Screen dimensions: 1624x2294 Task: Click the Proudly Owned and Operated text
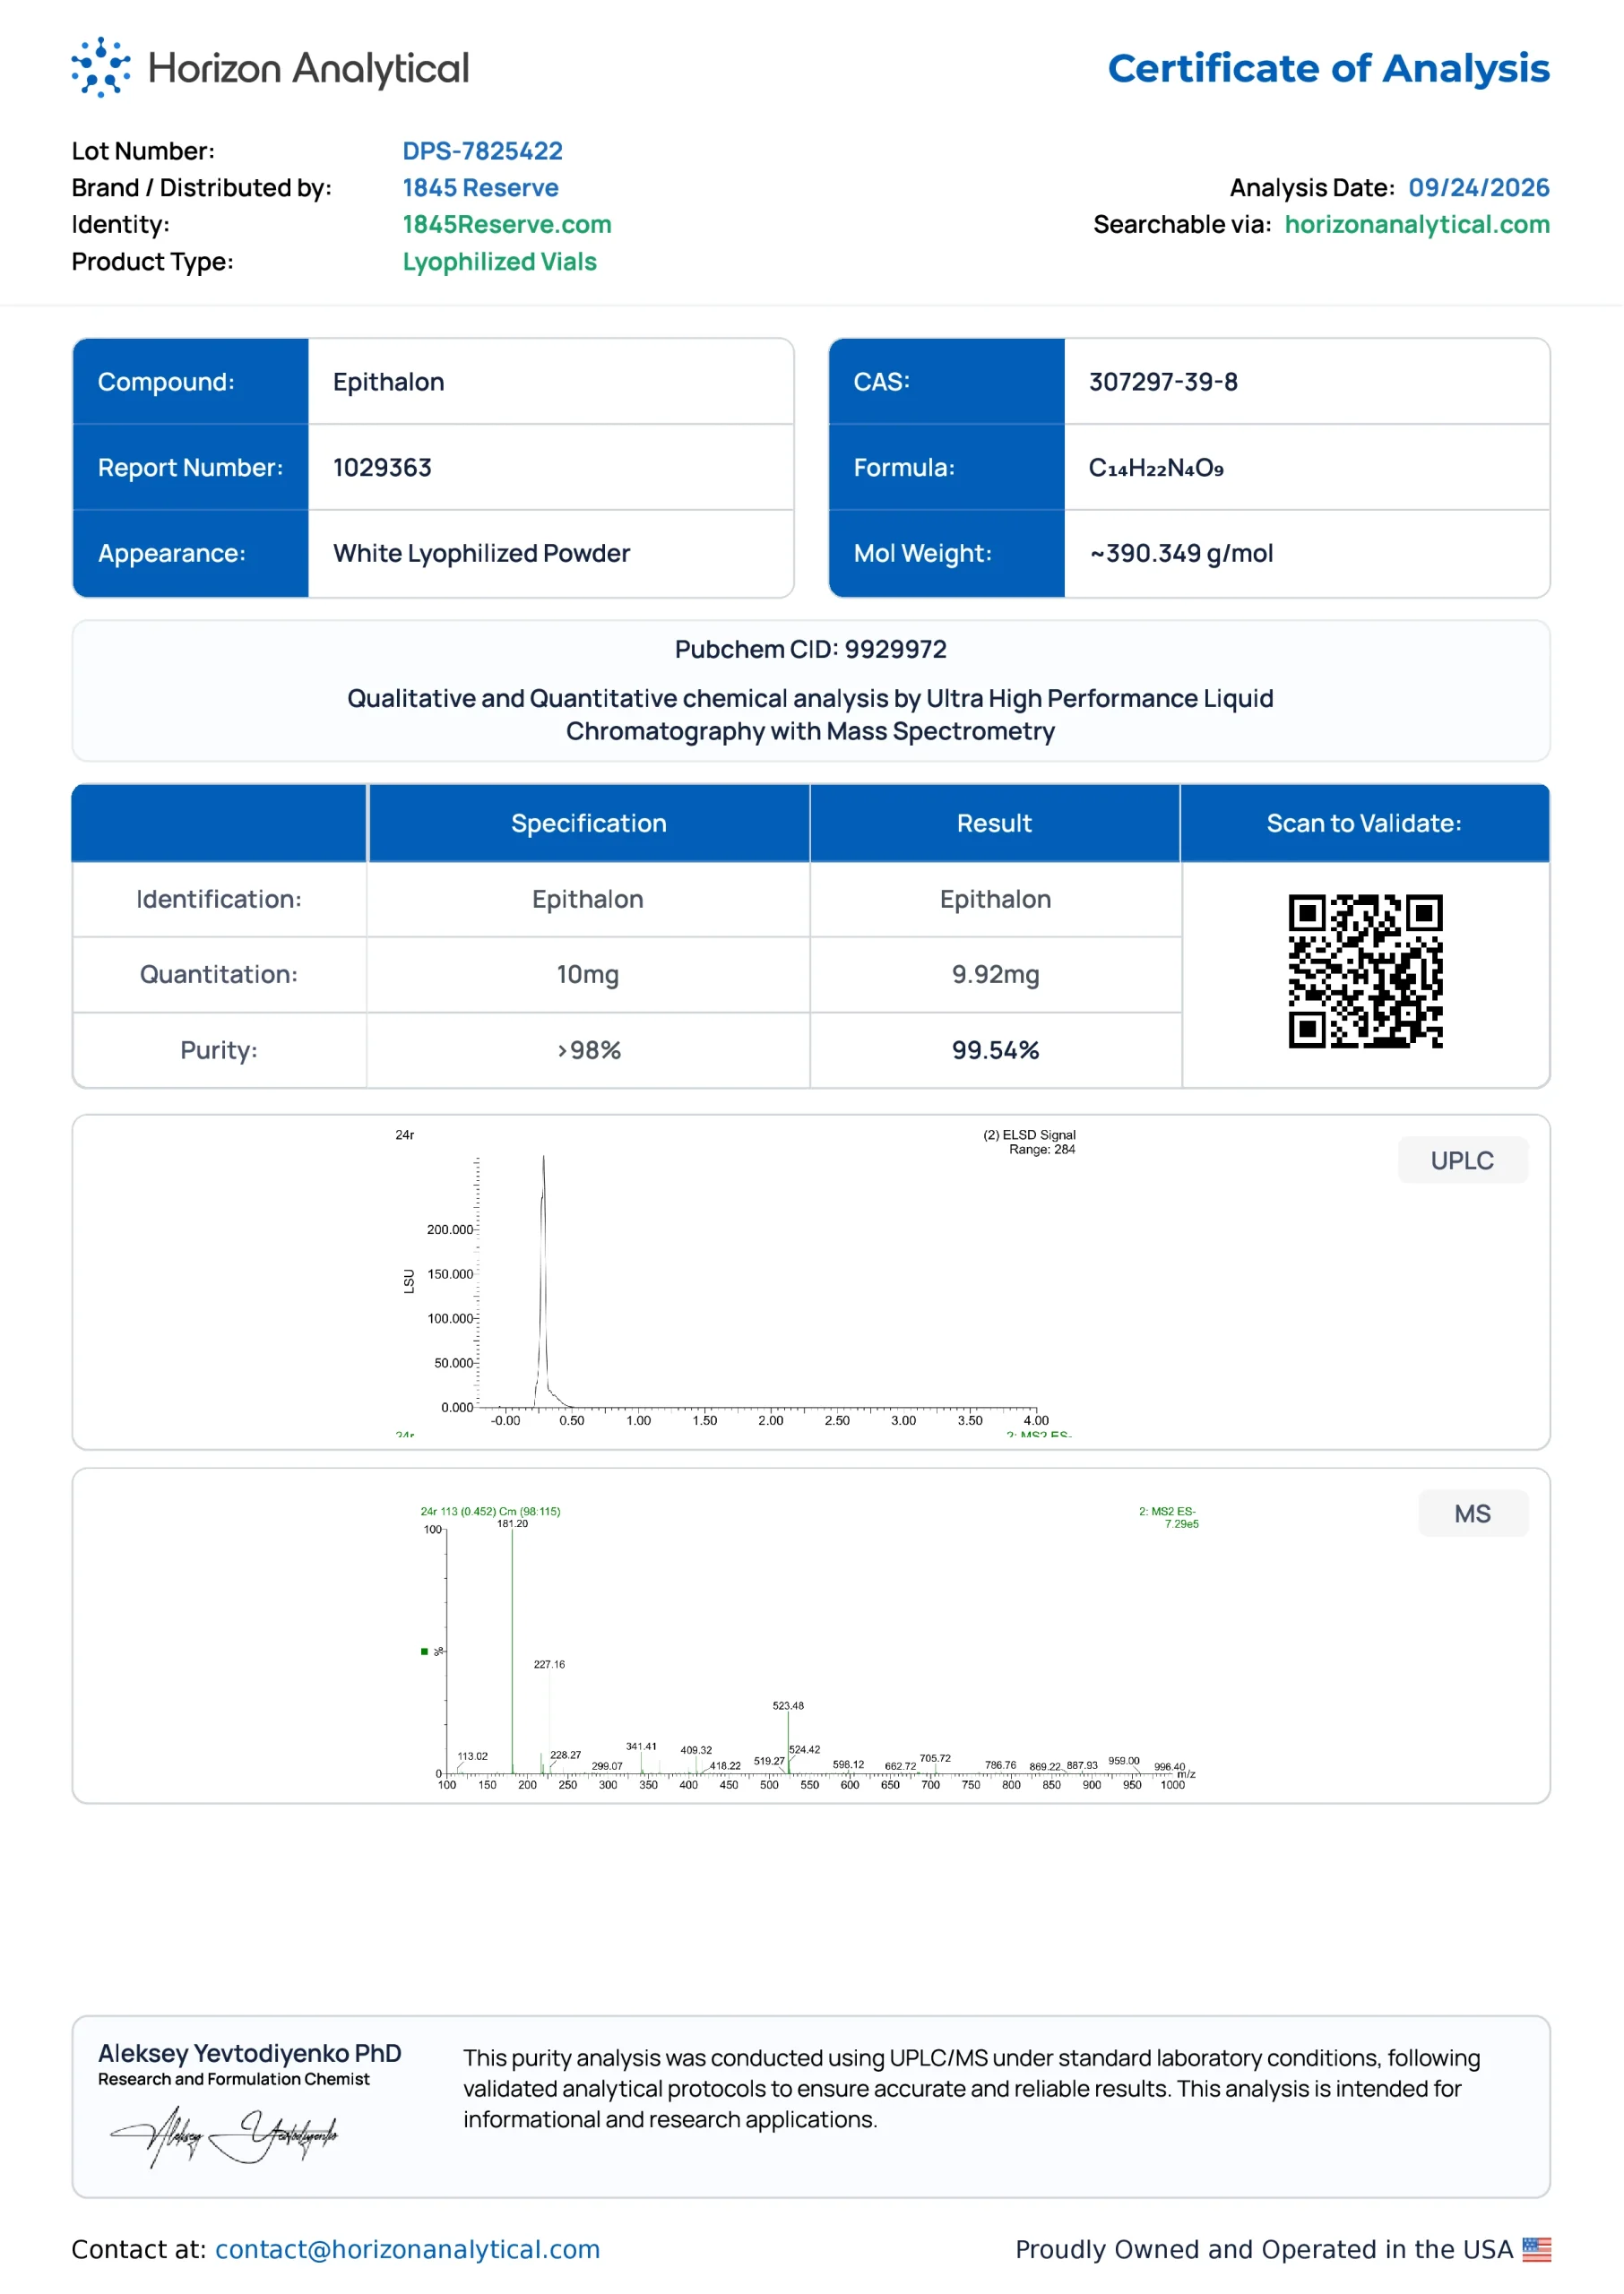pyautogui.click(x=1264, y=2249)
